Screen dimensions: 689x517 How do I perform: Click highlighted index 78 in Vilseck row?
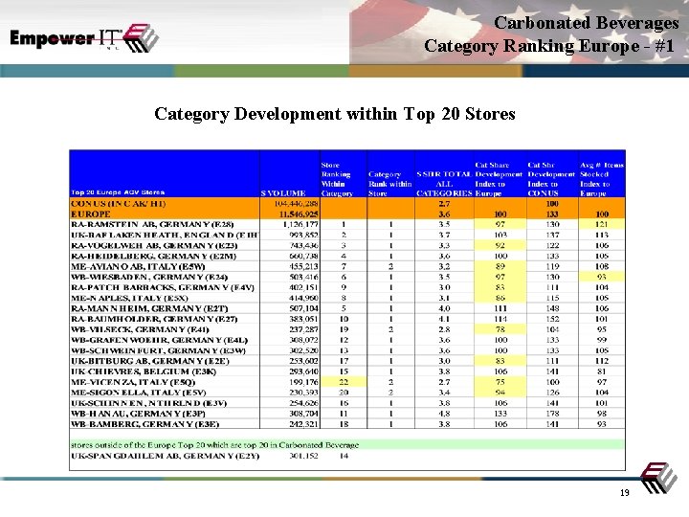click(x=500, y=329)
